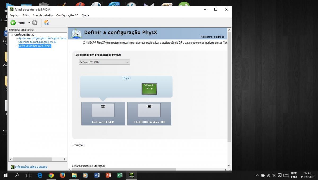Maximize the NVIDIA control panel window
This screenshot has width=318, height=180.
coord(215,10)
